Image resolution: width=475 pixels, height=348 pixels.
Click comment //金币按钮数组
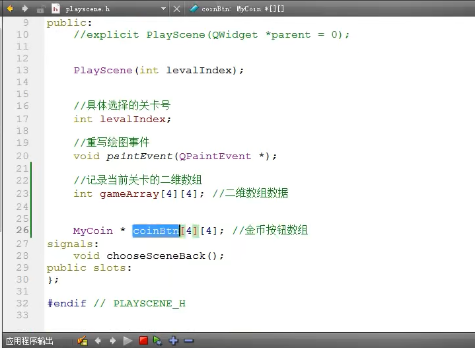[270, 230]
